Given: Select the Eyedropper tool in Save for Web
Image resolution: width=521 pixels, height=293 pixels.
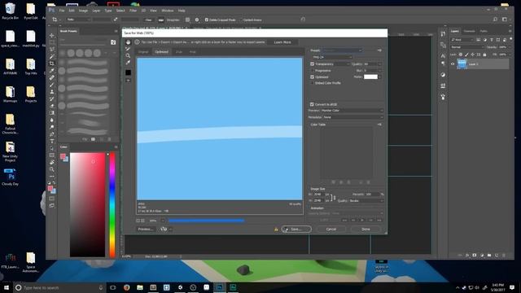Looking at the screenshot, I should 129,63.
